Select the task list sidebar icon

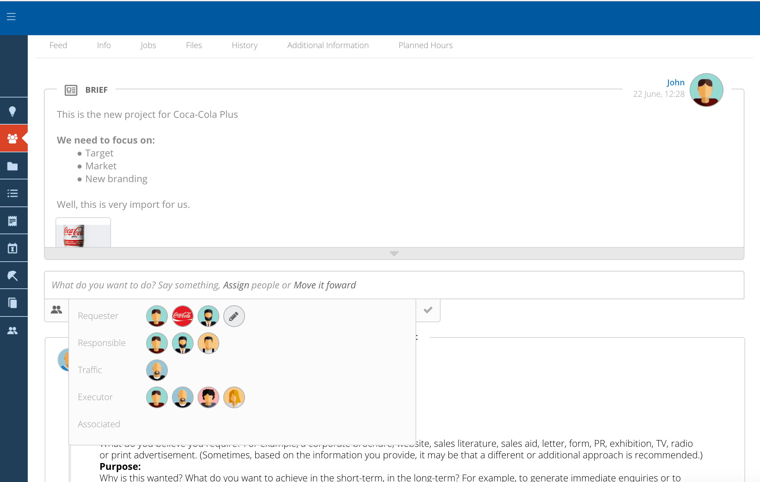tap(13, 193)
